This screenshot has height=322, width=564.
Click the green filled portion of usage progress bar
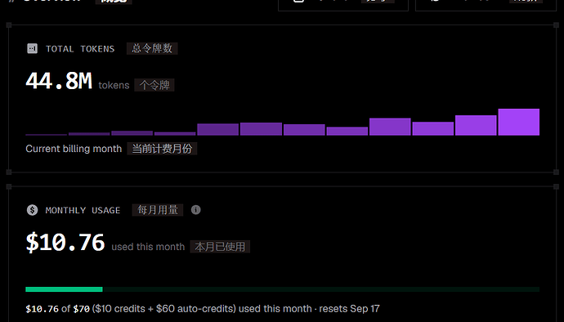[x=64, y=289]
